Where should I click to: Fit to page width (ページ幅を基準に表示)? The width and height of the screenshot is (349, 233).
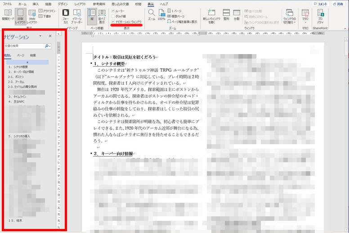click(182, 22)
